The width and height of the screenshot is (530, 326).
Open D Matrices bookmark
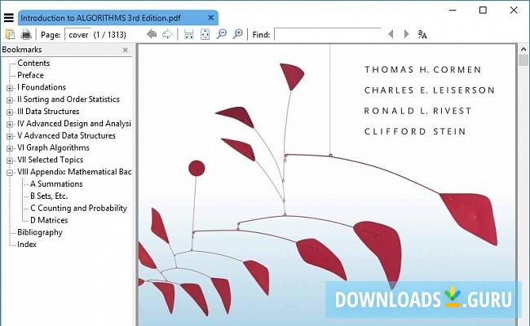tap(49, 220)
